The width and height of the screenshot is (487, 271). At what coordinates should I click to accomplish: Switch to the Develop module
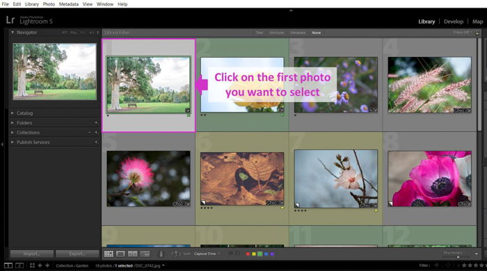click(x=454, y=22)
